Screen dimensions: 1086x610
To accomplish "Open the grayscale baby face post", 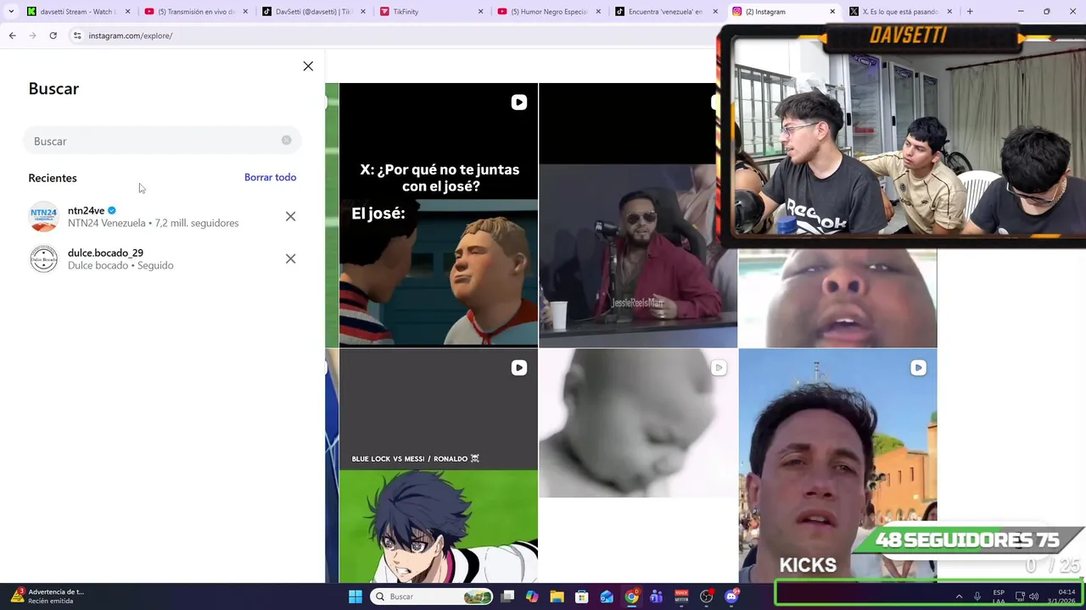I will point(637,424).
